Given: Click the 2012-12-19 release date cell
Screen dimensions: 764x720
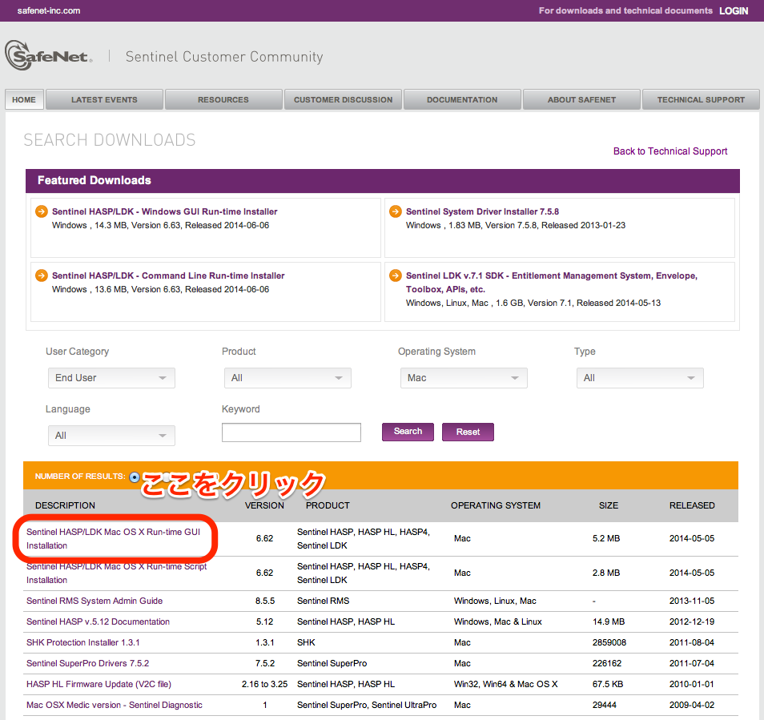Looking at the screenshot, I should pos(692,621).
